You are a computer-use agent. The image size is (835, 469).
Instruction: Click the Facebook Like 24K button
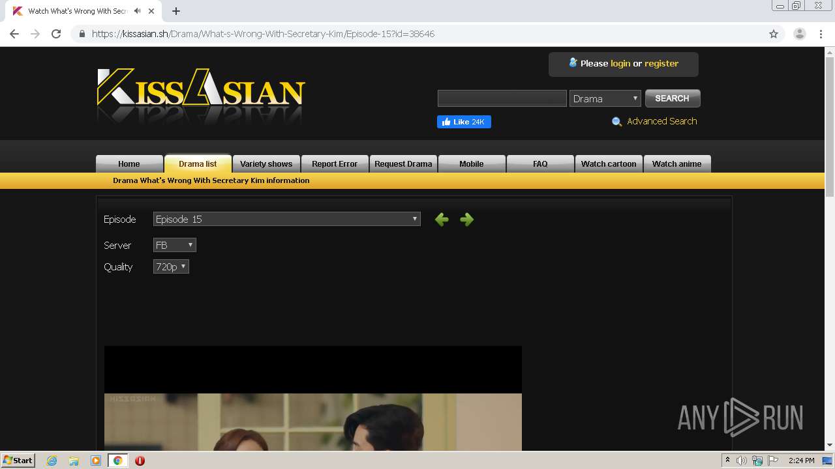(x=464, y=122)
